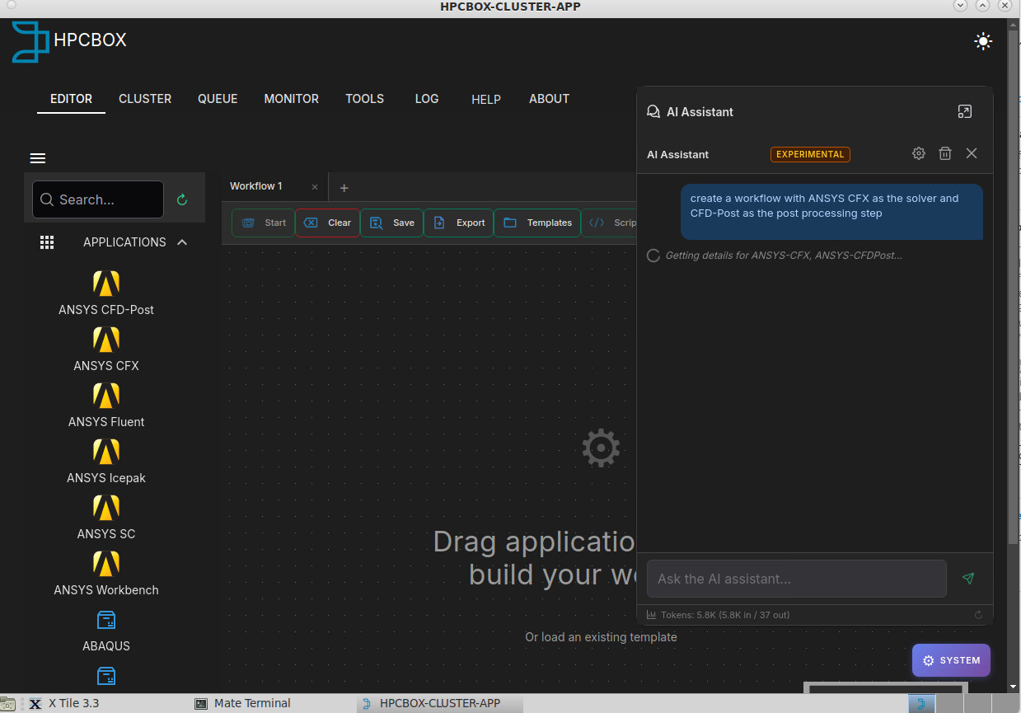The height and width of the screenshot is (713, 1021).
Task: Switch to the QUEUE tab
Action: 218,99
